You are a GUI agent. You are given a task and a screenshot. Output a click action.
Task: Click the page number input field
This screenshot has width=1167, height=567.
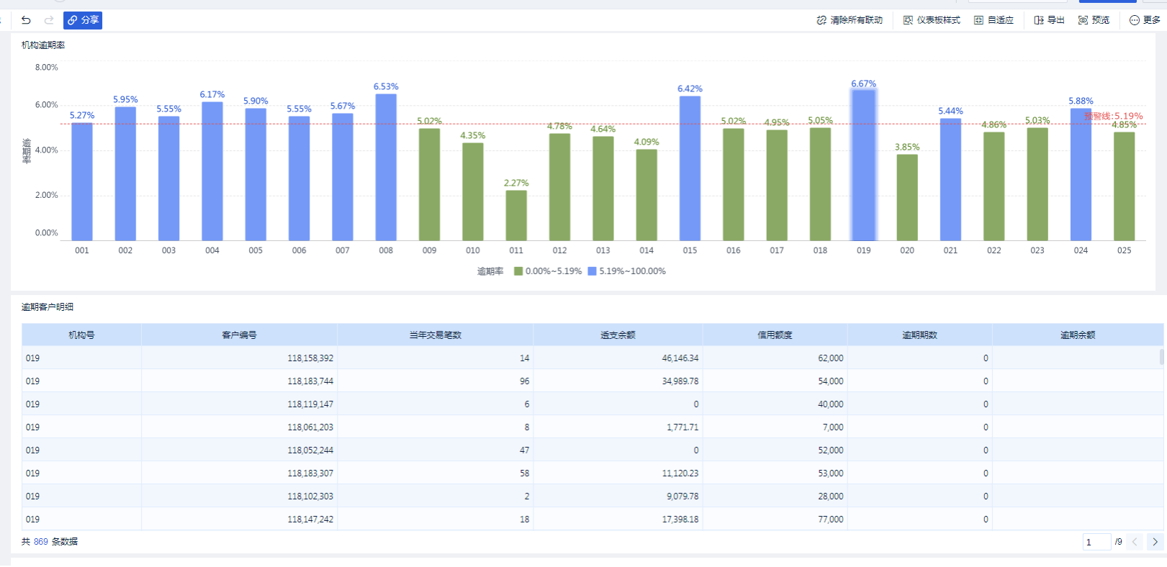1096,542
